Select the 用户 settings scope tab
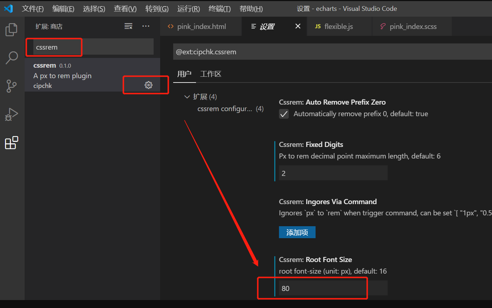The width and height of the screenshot is (492, 308). 184,74
